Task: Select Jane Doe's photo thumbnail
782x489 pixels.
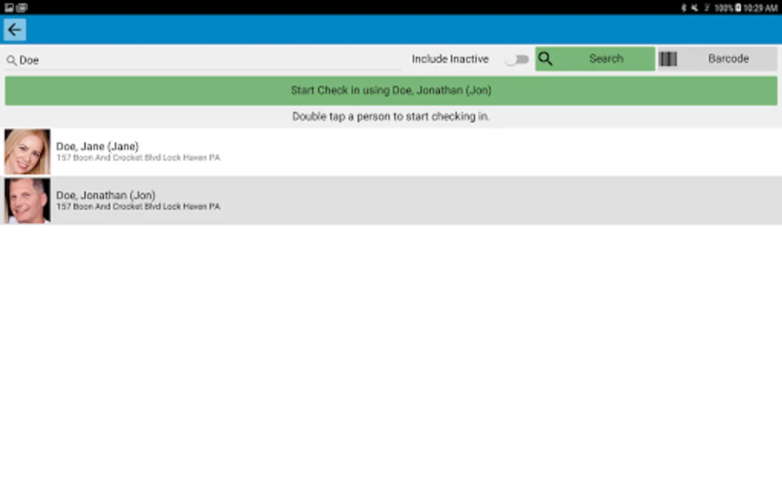Action: 27,152
